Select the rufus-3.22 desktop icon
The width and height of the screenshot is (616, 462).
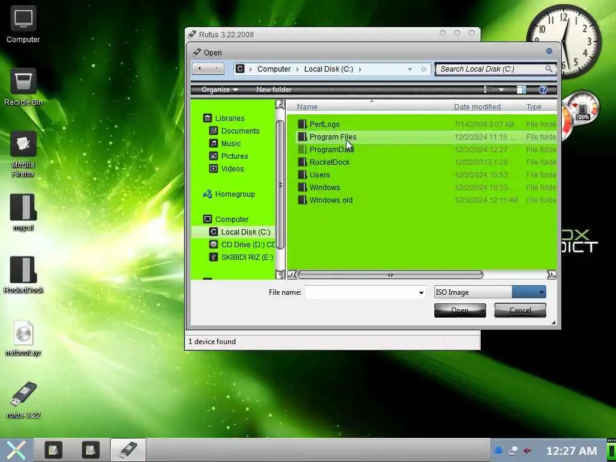(x=23, y=400)
